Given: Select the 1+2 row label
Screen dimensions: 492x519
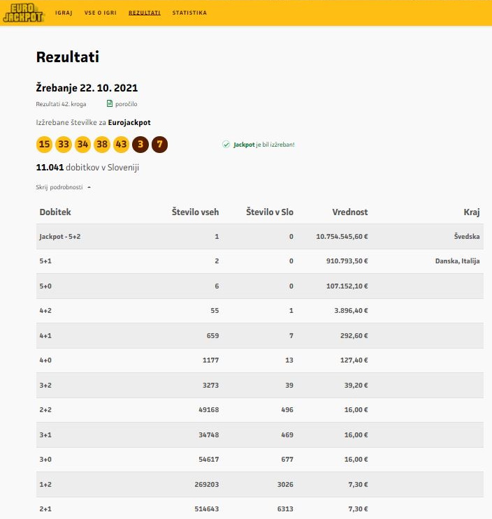Looking at the screenshot, I should click(x=45, y=485).
